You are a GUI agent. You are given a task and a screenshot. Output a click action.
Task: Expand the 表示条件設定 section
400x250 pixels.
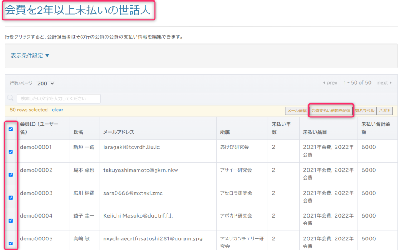pyautogui.click(x=30, y=55)
